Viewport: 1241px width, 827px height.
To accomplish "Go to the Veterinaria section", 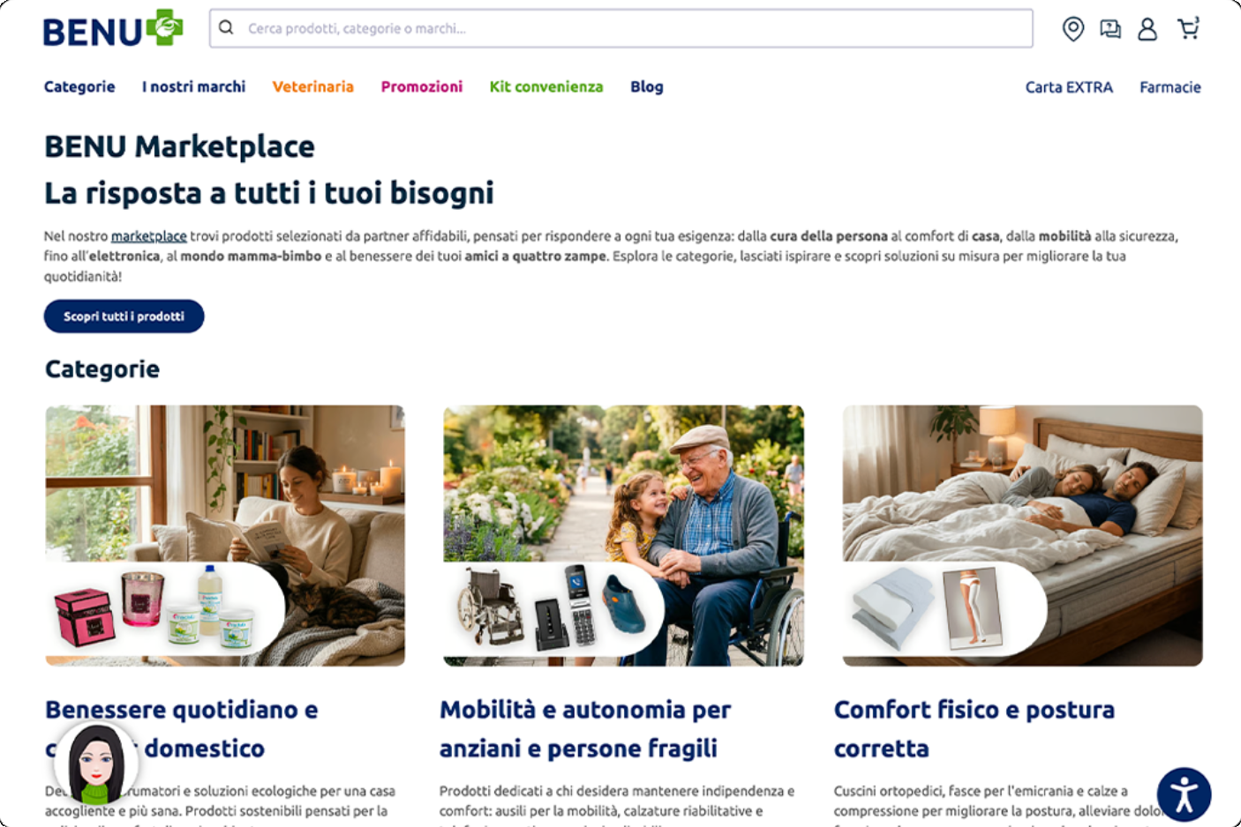I will (312, 86).
